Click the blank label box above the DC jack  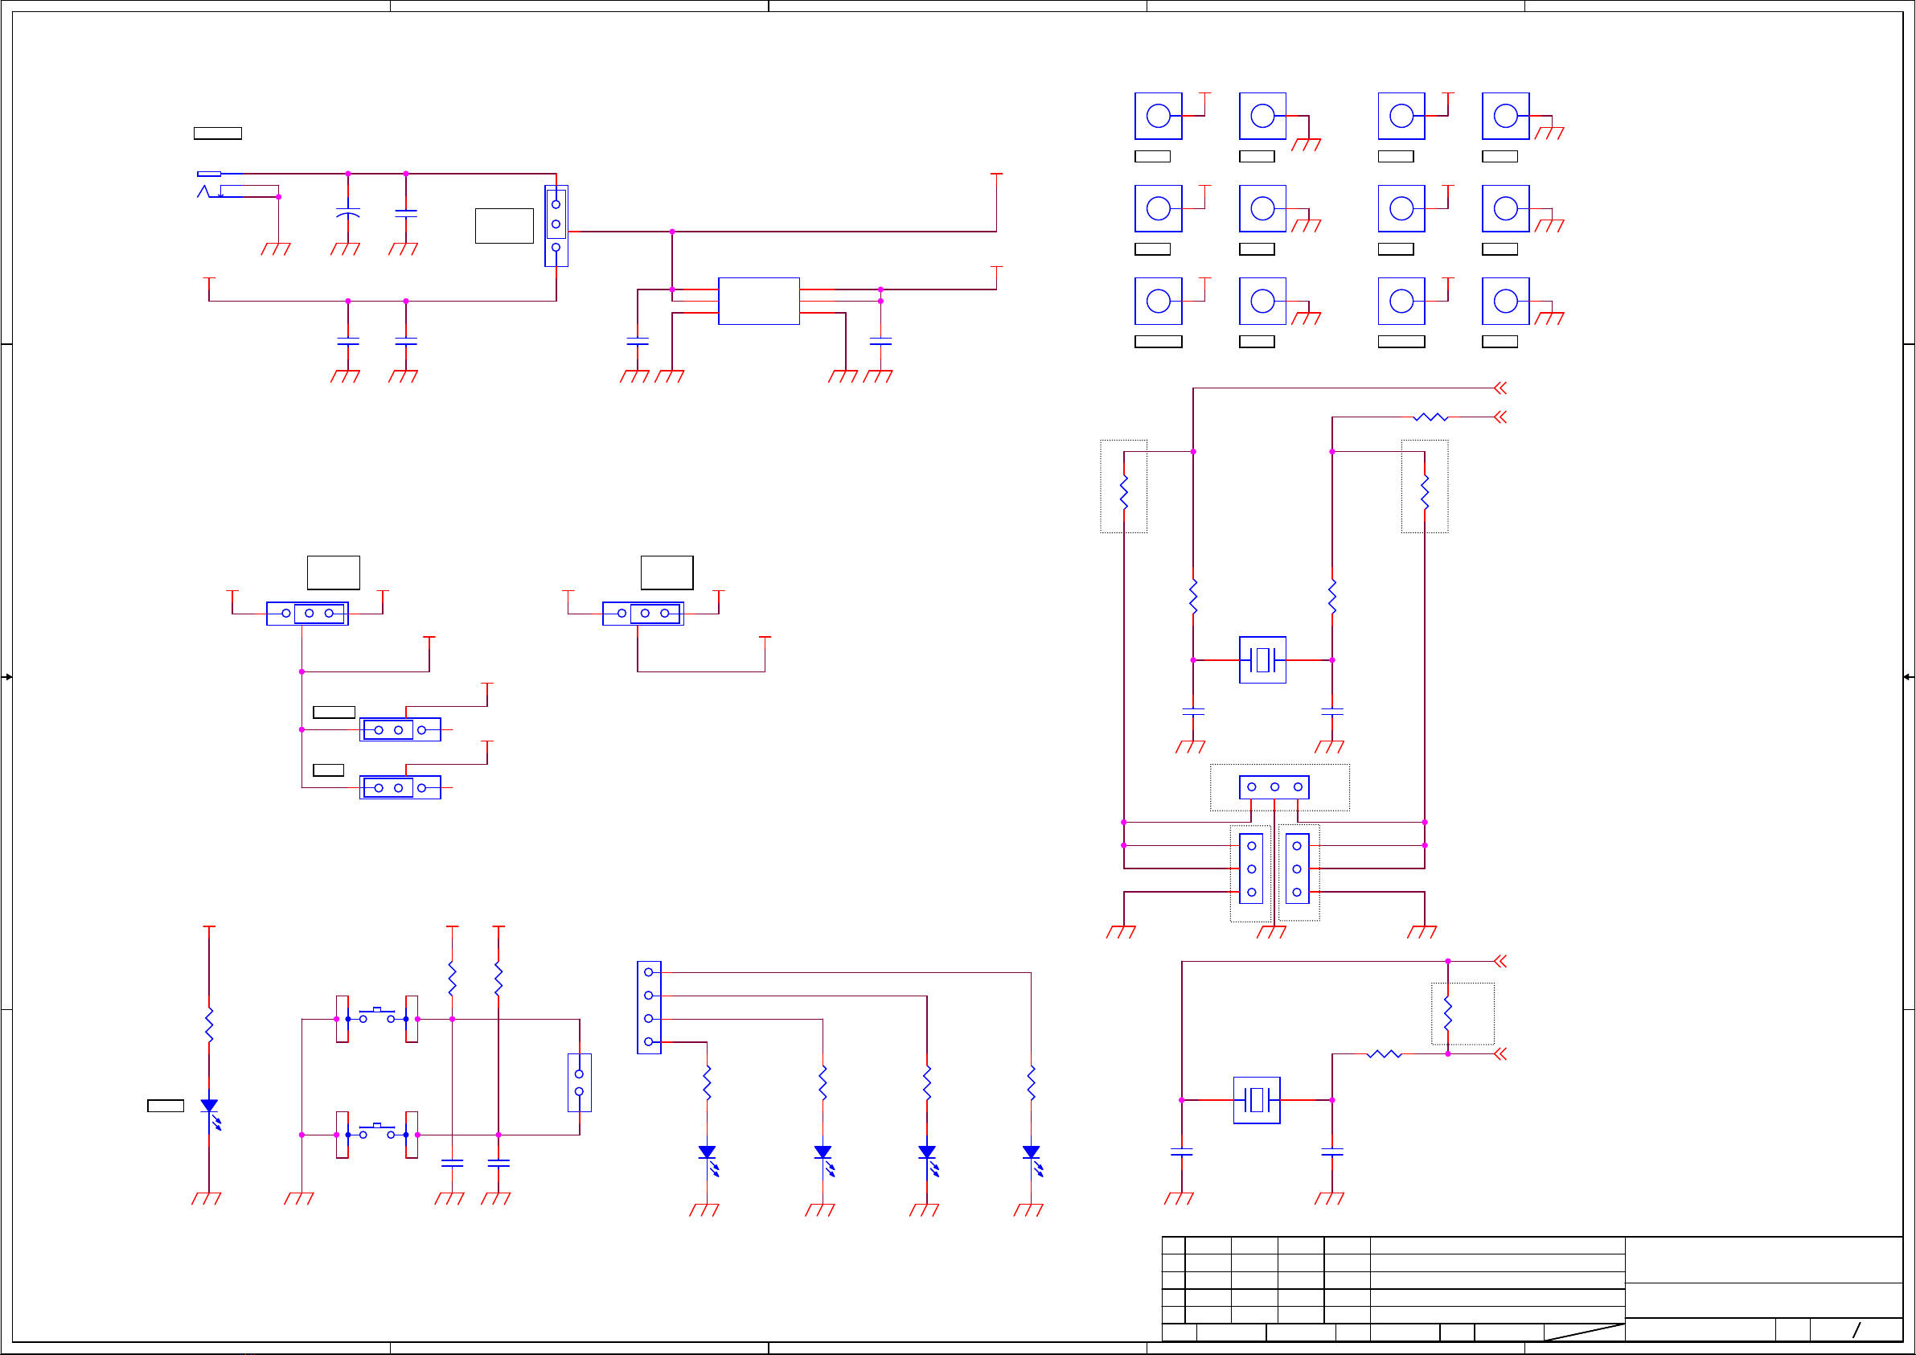218,133
